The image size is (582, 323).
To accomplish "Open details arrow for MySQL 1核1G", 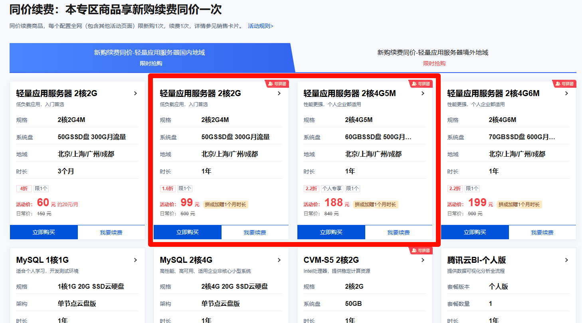I will [135, 260].
